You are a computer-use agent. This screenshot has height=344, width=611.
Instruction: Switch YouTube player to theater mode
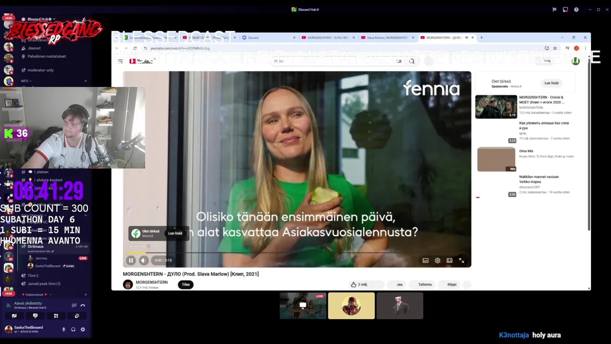(x=449, y=260)
